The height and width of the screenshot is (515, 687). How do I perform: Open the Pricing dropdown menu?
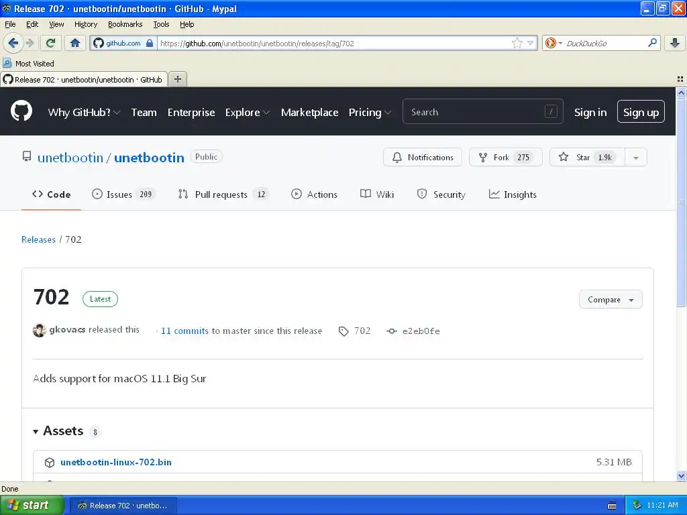(x=370, y=113)
